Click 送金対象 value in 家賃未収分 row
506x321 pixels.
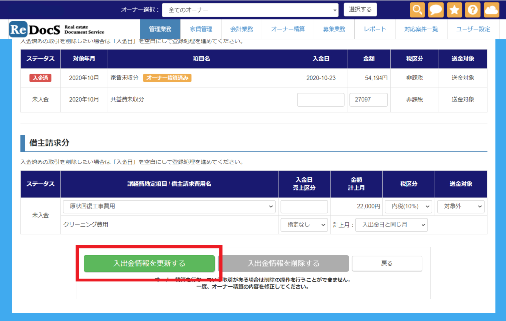pyautogui.click(x=463, y=78)
